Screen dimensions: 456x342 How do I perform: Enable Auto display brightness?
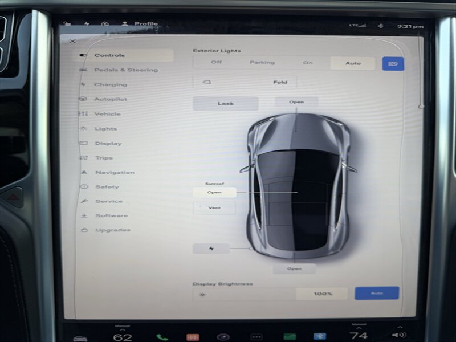(x=376, y=293)
